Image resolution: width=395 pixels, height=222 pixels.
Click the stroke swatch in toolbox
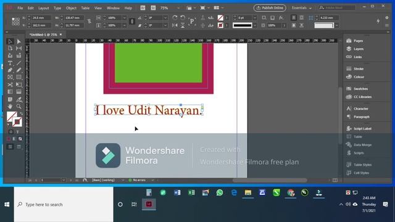pyautogui.click(x=17, y=122)
